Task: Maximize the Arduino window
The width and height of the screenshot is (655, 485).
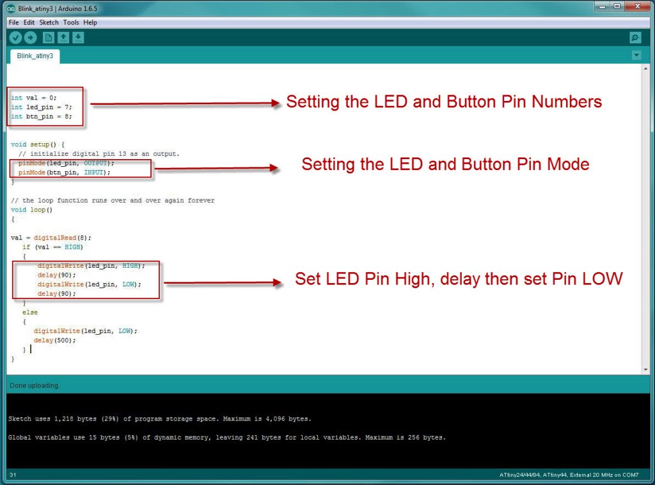Action: point(617,6)
